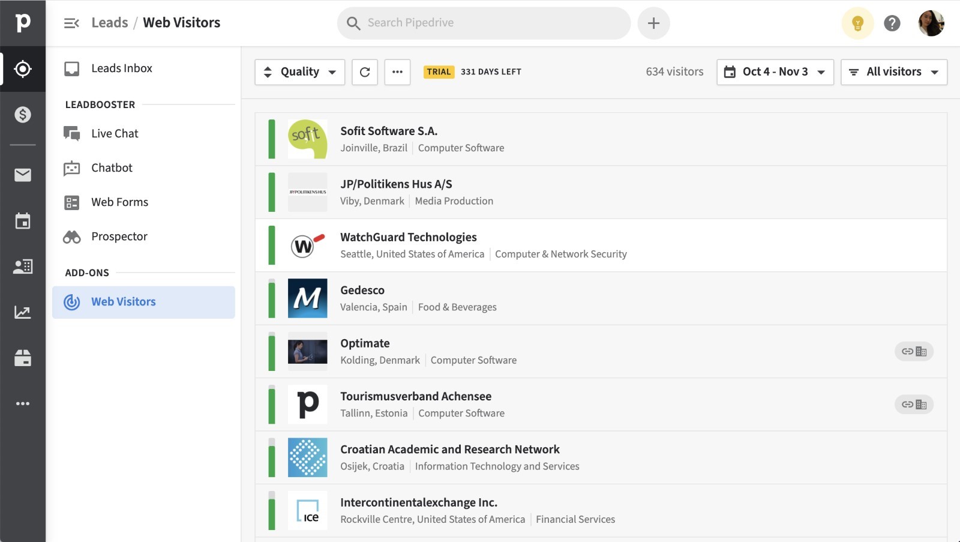The image size is (960, 542).
Task: Click Information Technology and Services text
Action: click(497, 466)
